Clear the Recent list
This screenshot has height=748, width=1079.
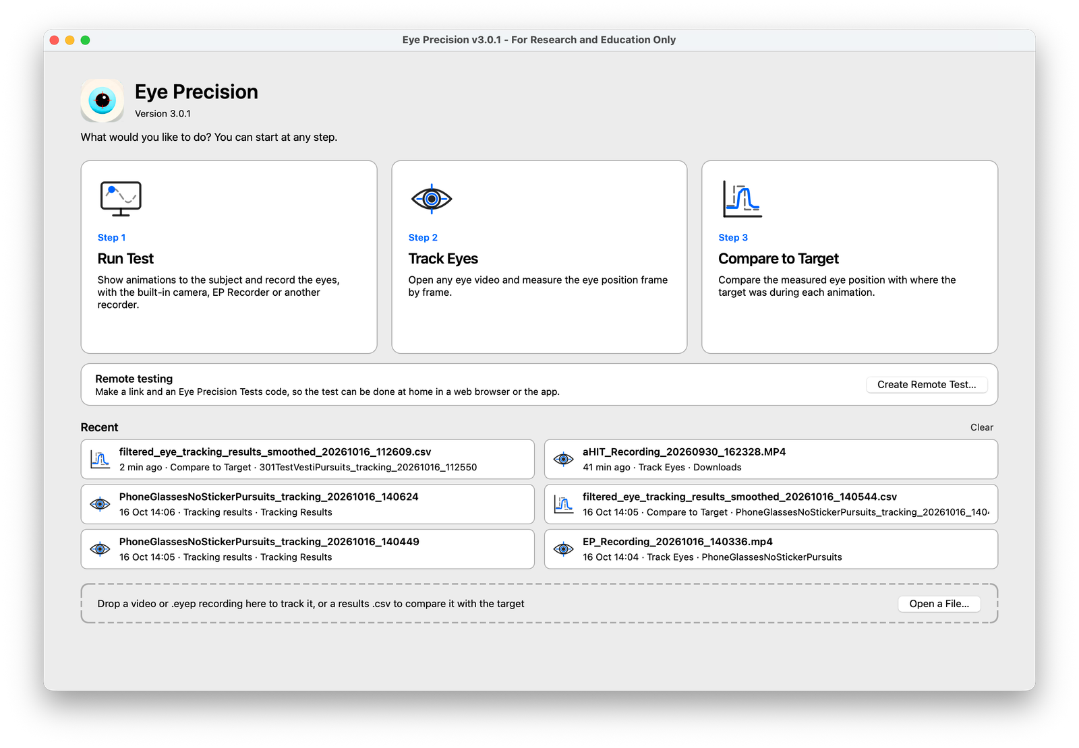982,427
